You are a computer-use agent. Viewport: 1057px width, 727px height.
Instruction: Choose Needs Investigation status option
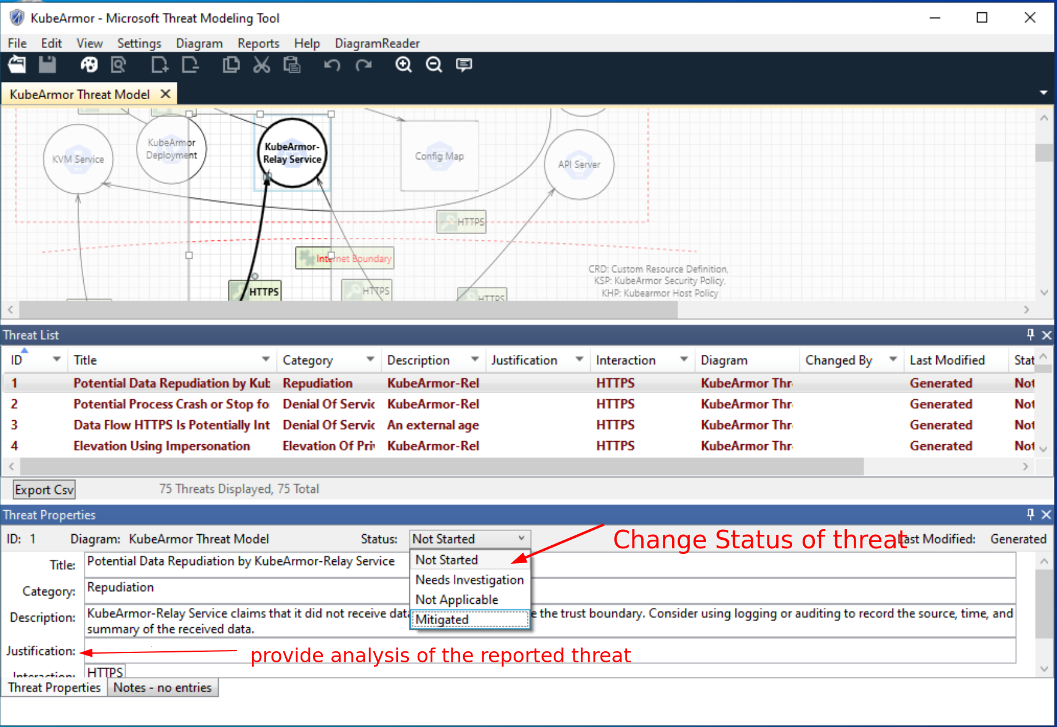470,580
